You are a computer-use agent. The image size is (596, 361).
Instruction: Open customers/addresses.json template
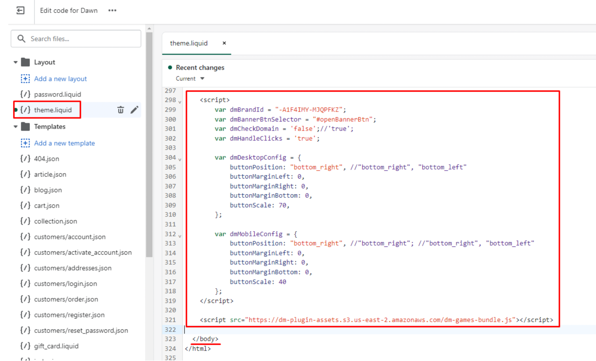click(x=73, y=268)
